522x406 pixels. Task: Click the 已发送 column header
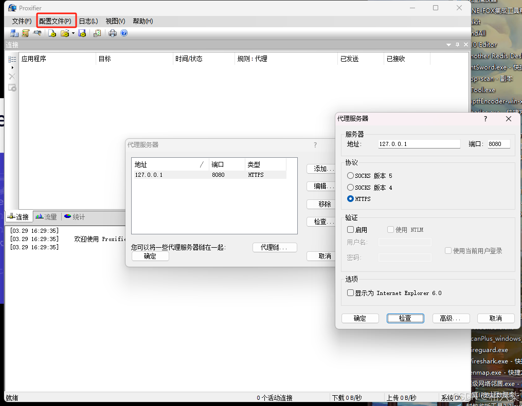(361, 59)
